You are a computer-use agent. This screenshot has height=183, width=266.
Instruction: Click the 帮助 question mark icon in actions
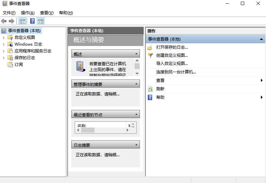[x=150, y=97]
